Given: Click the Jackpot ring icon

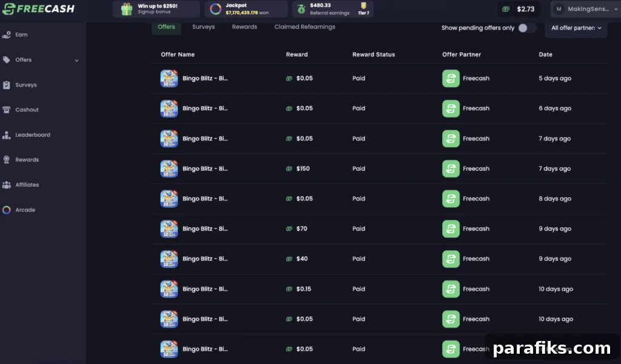Looking at the screenshot, I should pos(215,8).
